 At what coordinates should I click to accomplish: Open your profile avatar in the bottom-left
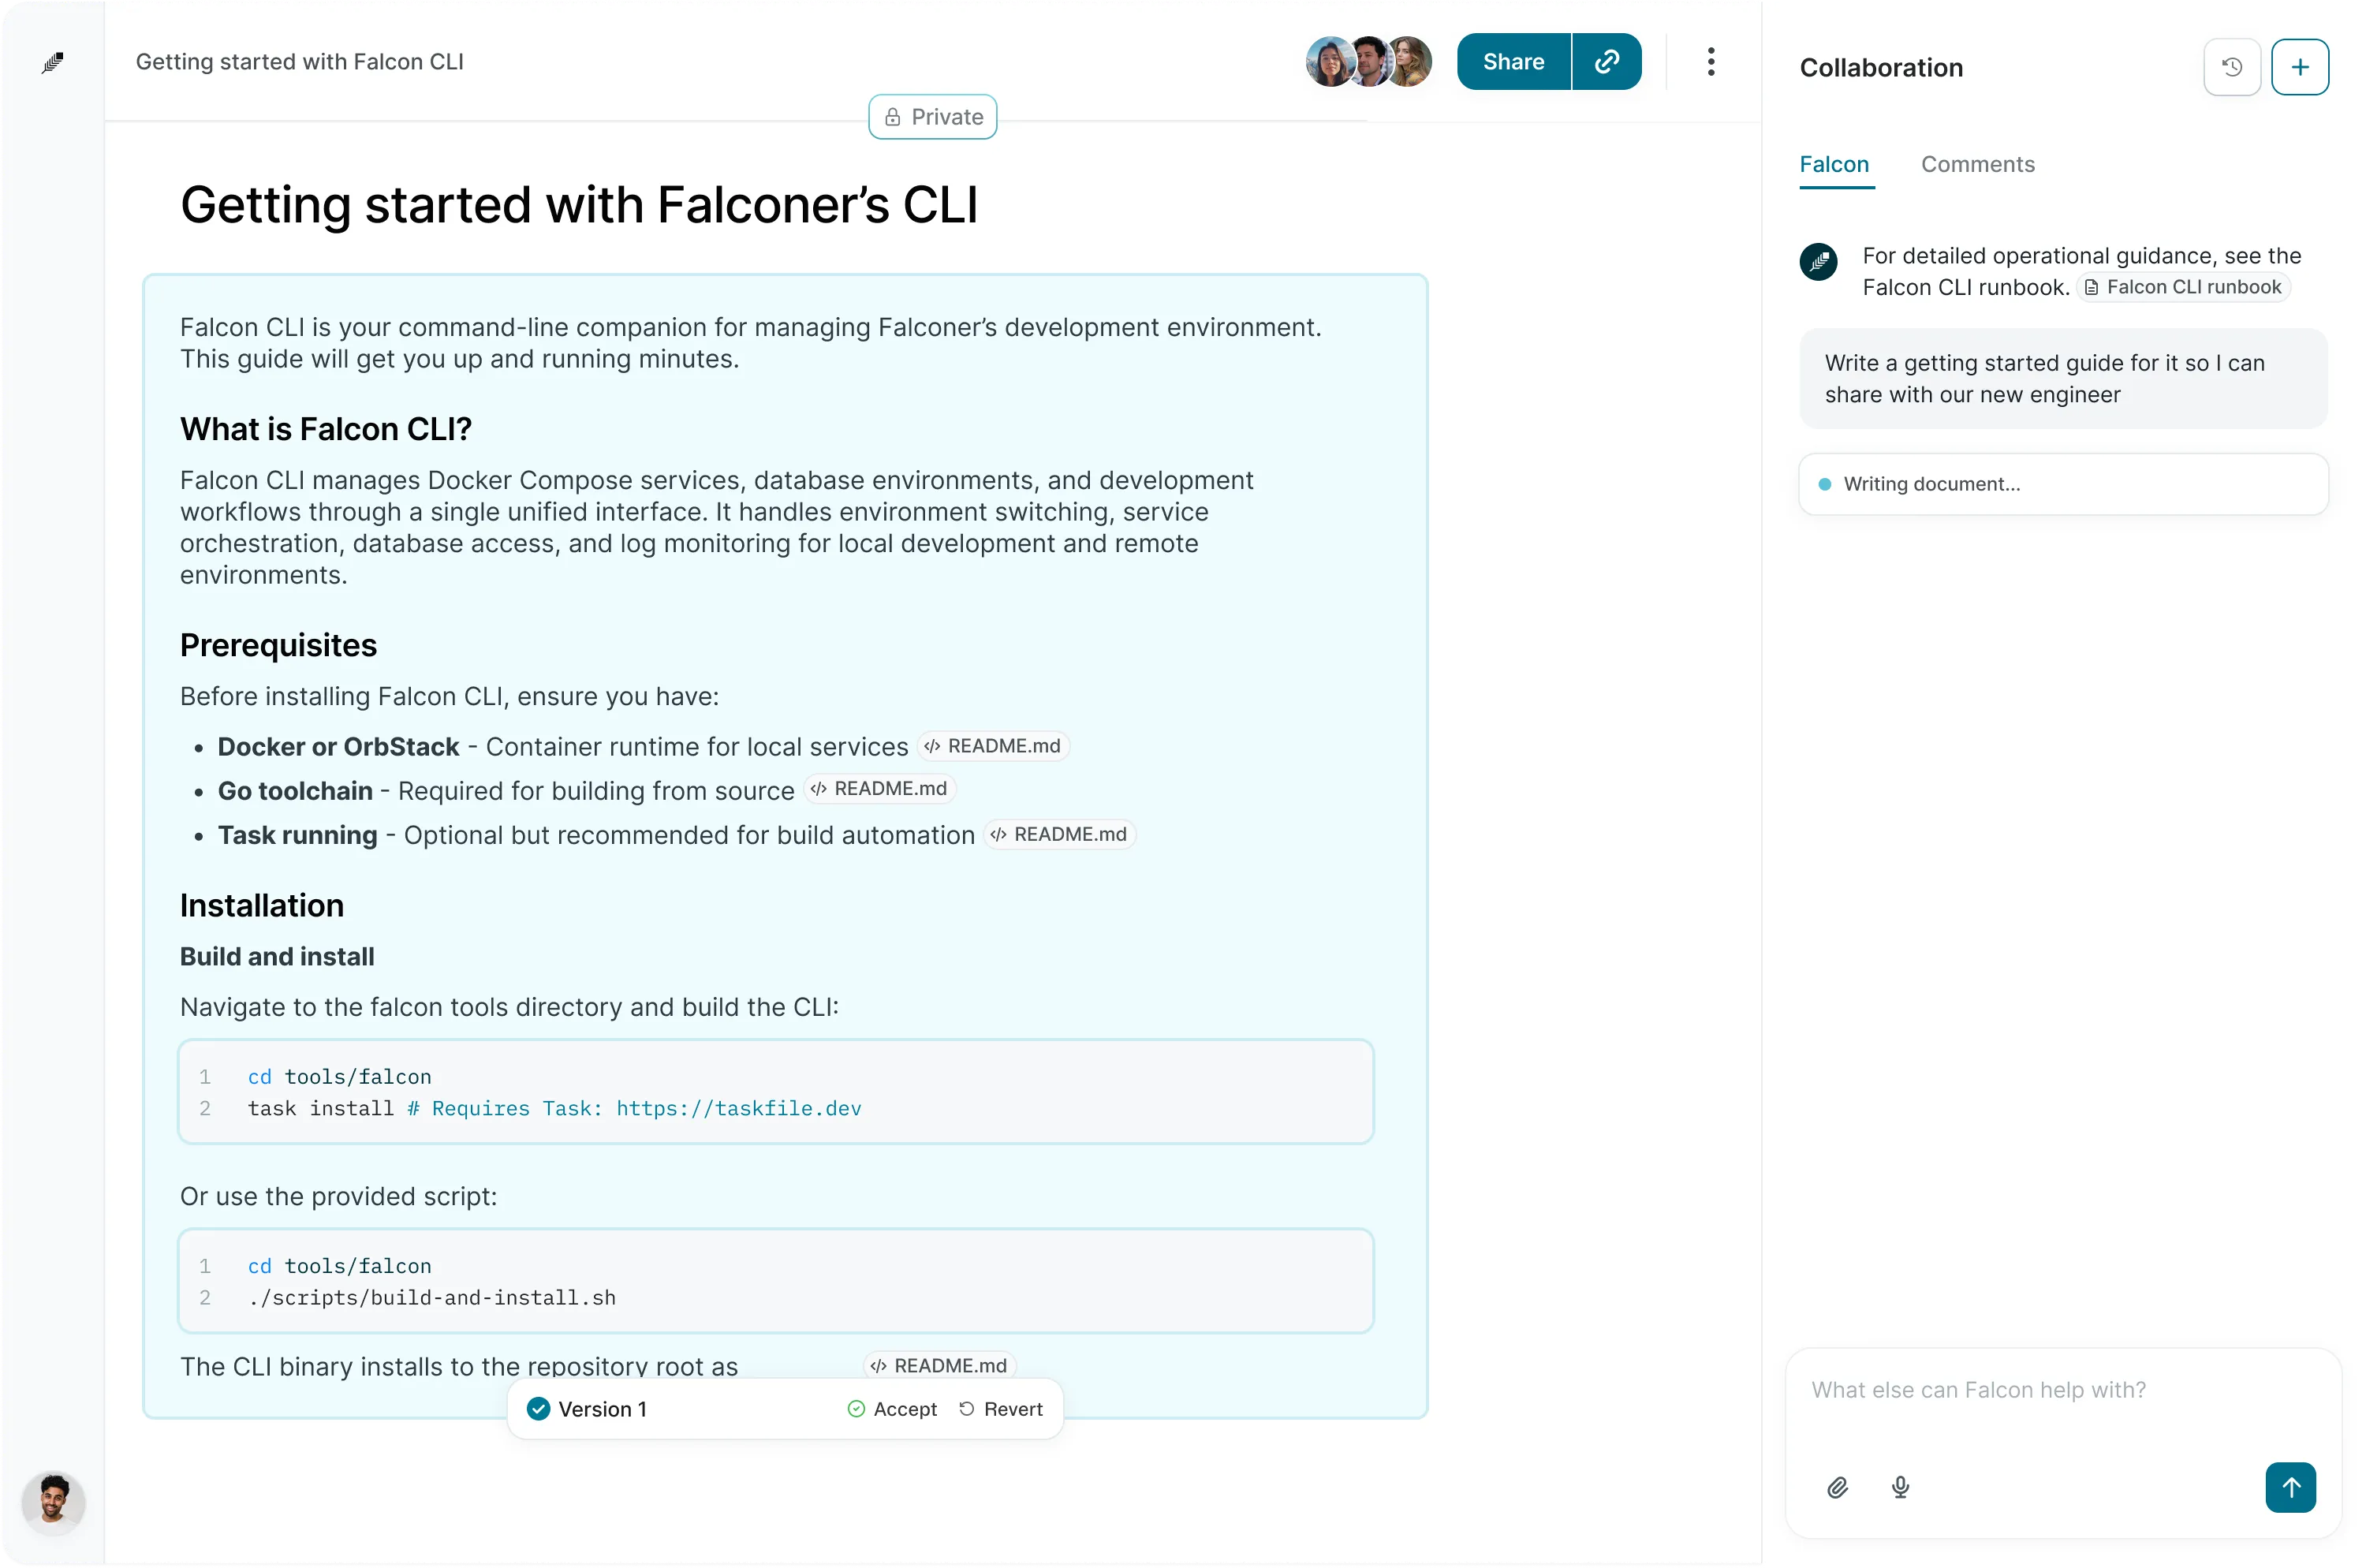pos(53,1502)
